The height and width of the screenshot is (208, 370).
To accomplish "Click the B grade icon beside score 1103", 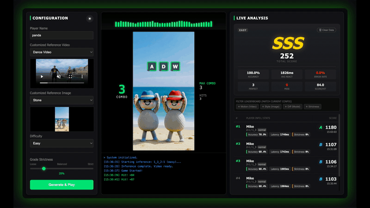I will coord(321,179).
